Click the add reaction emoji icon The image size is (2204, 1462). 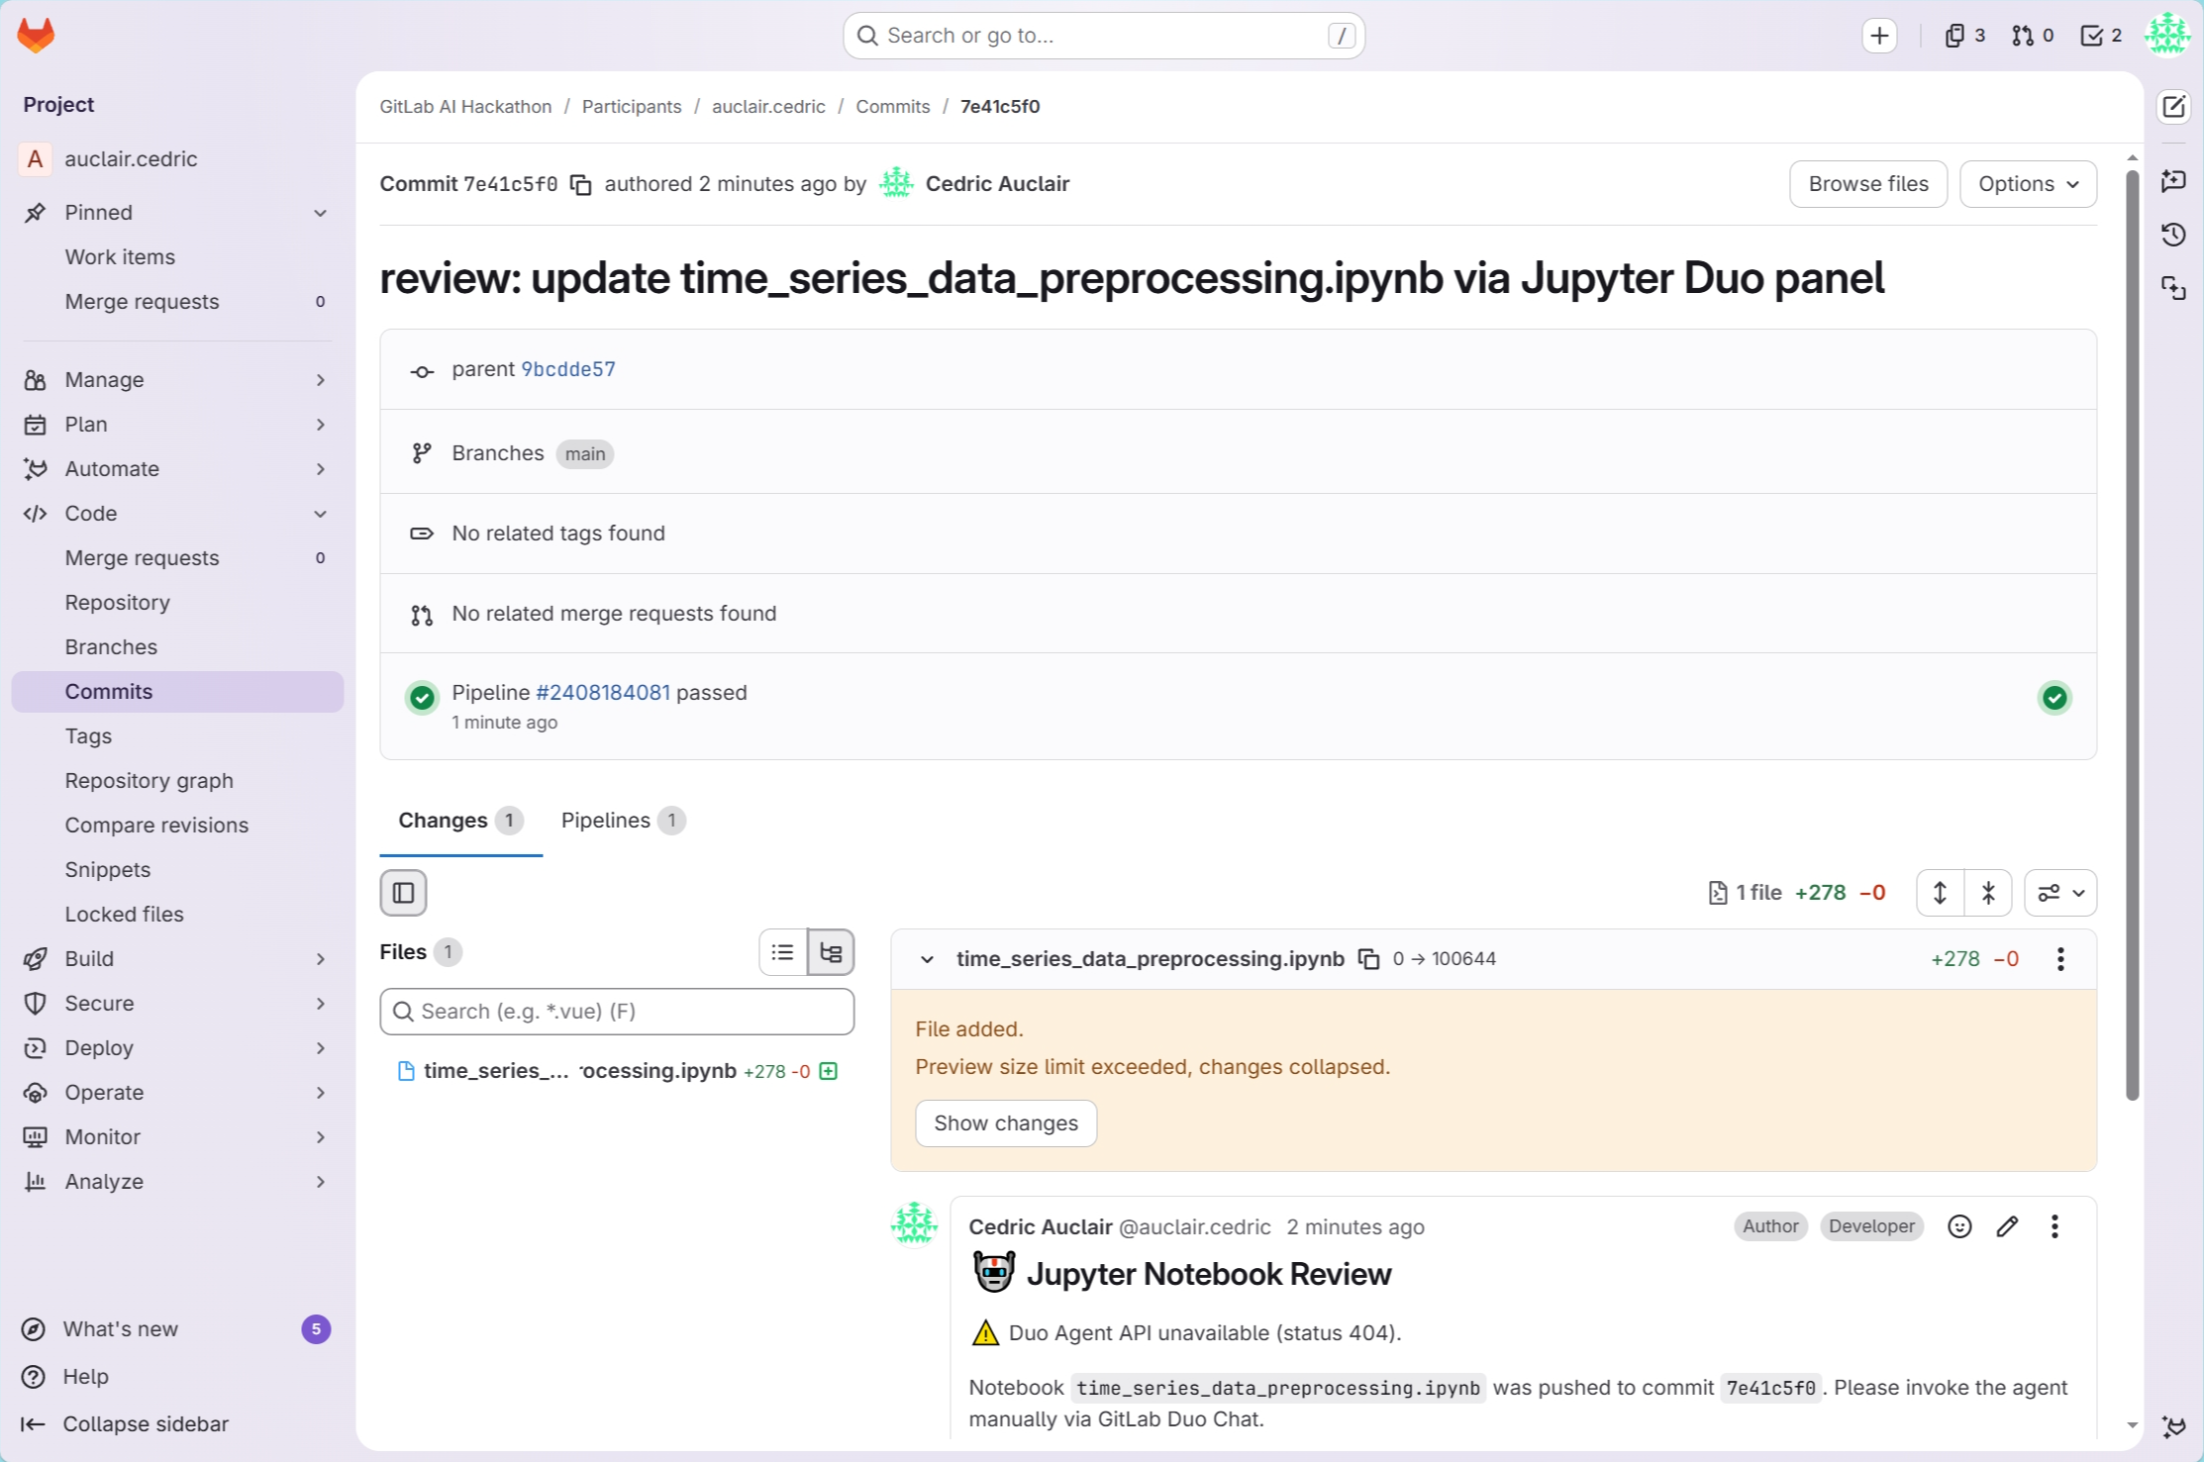click(1958, 1226)
